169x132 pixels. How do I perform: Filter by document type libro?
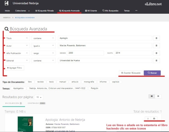point(30,82)
